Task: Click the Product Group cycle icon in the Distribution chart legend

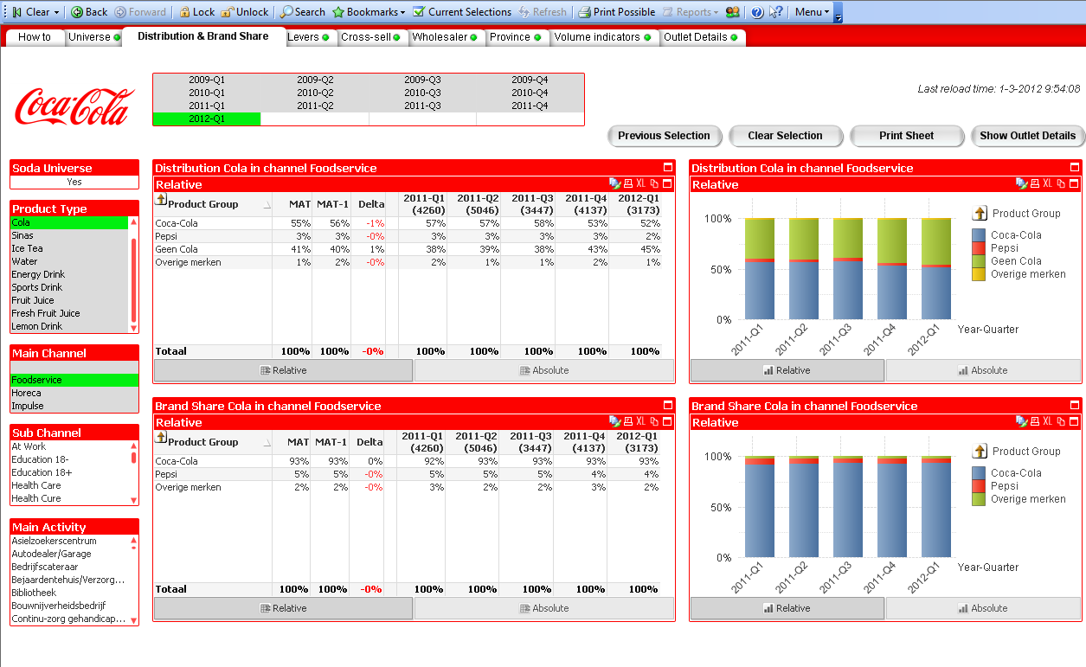Action: [x=980, y=213]
